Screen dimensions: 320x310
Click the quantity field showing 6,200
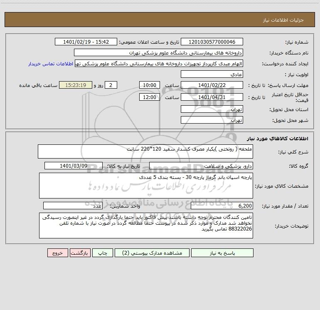point(222,206)
